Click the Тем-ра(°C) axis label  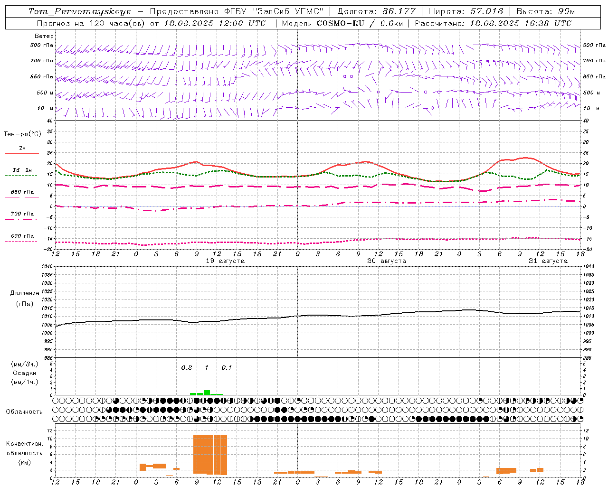[x=22, y=134]
